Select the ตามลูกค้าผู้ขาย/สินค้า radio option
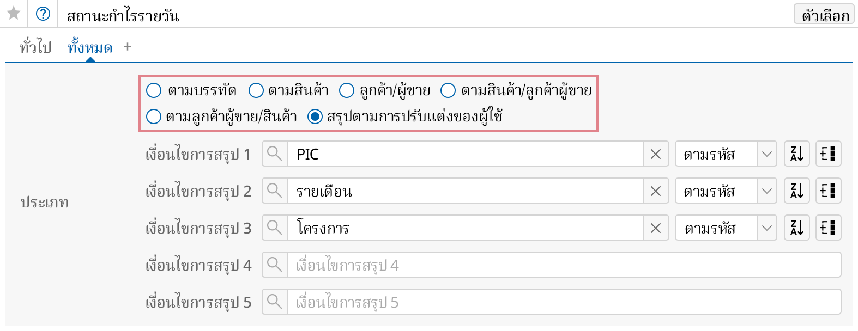The height and width of the screenshot is (331, 858). point(154,117)
